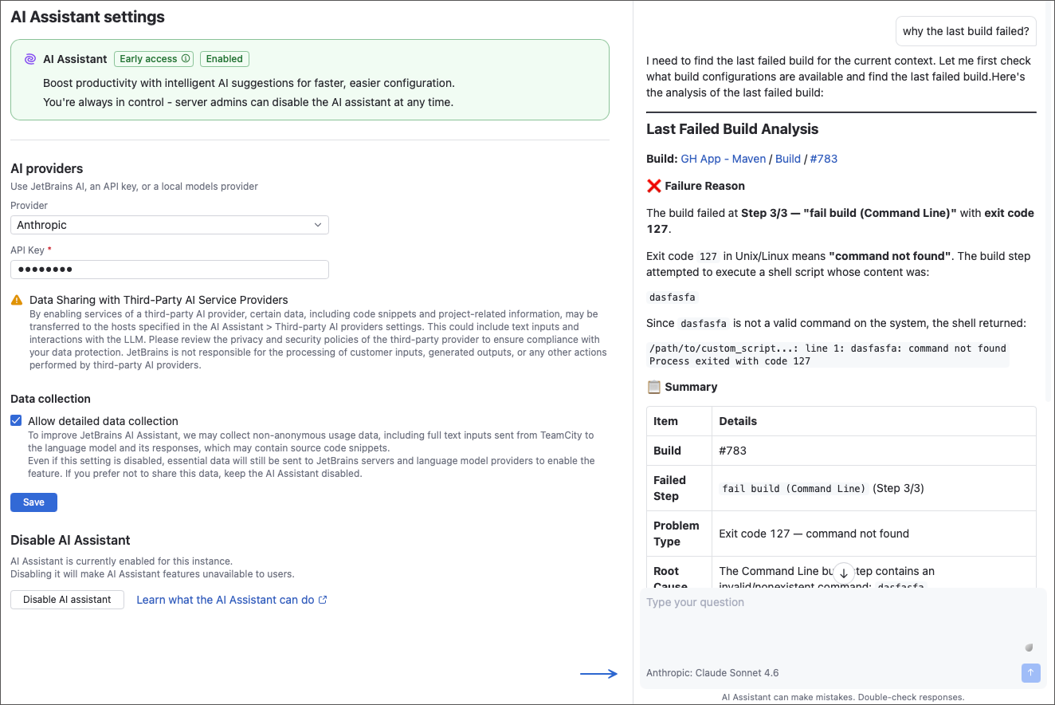Click the Build breadcrumb link
Screen dimensions: 1055x705
click(x=787, y=159)
